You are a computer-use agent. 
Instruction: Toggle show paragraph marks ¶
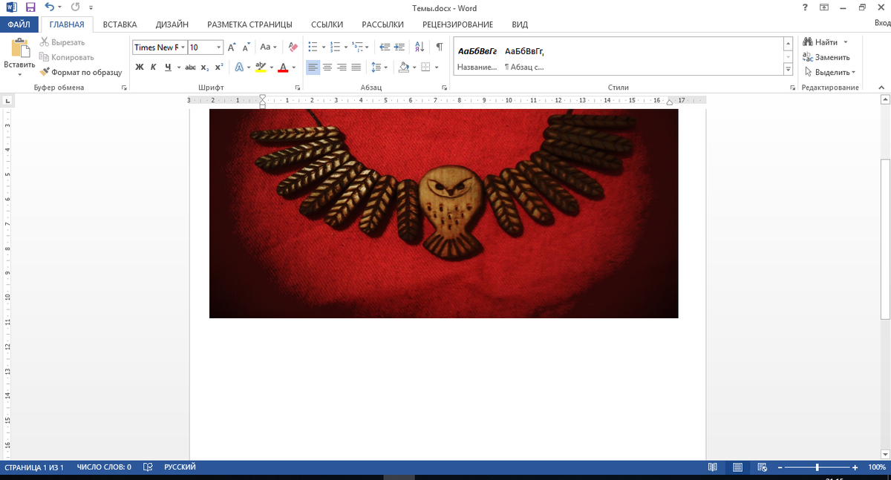point(439,47)
